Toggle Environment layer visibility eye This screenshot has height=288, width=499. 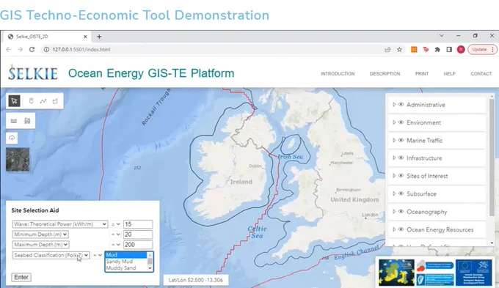[x=401, y=122]
